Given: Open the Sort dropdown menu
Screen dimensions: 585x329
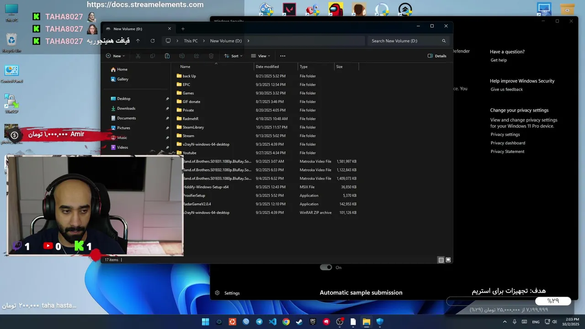Looking at the screenshot, I should (233, 56).
